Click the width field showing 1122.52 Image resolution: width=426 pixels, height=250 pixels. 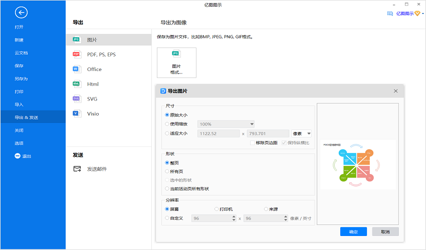pyautogui.click(x=219, y=133)
